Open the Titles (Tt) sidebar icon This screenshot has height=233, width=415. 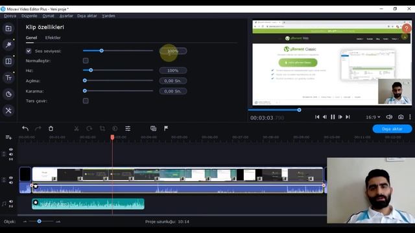(8, 78)
